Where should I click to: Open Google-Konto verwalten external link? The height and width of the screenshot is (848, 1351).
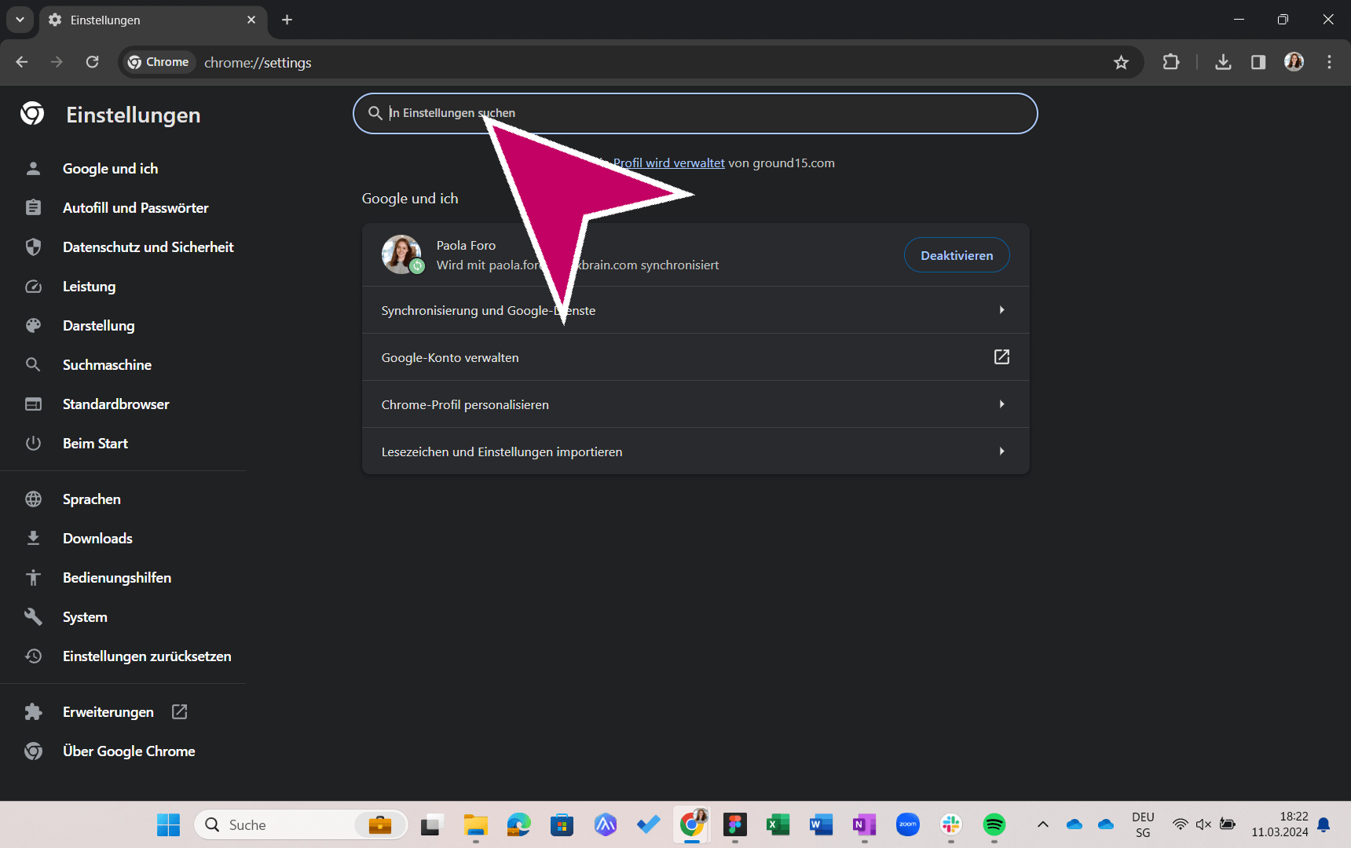coord(695,357)
